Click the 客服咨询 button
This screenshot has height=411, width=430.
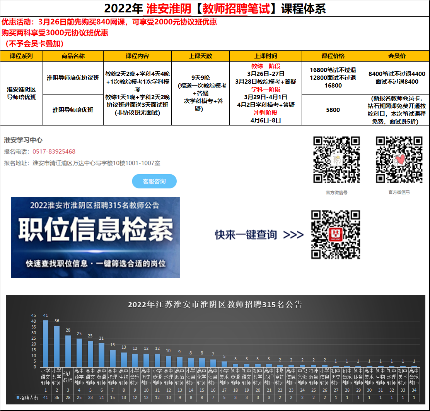click(154, 181)
